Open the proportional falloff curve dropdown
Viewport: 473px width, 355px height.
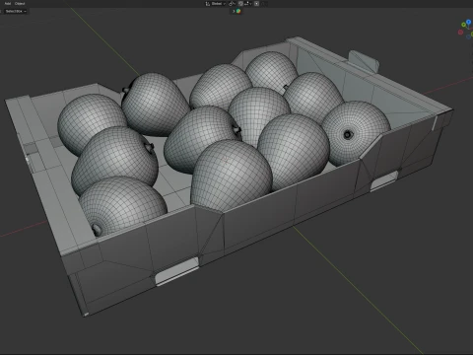[264, 4]
